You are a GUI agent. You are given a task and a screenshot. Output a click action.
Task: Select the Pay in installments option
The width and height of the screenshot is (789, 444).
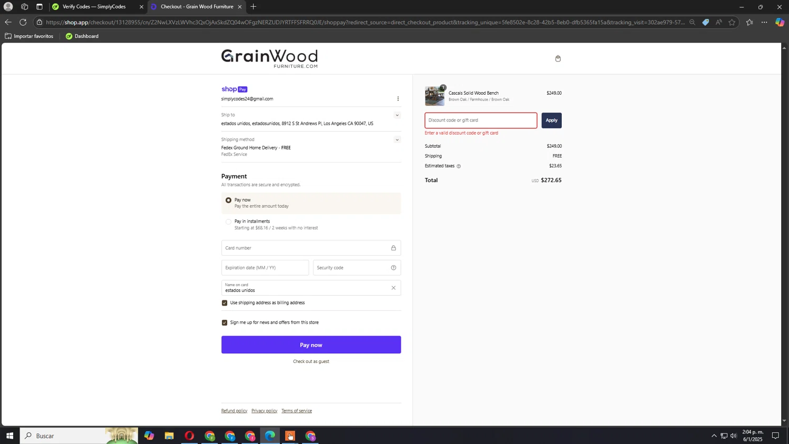point(228,222)
